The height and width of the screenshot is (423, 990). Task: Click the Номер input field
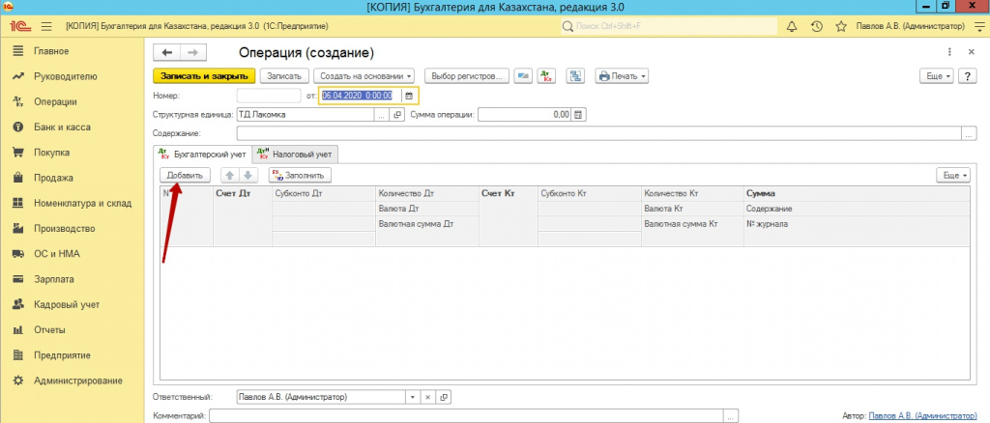pos(269,96)
